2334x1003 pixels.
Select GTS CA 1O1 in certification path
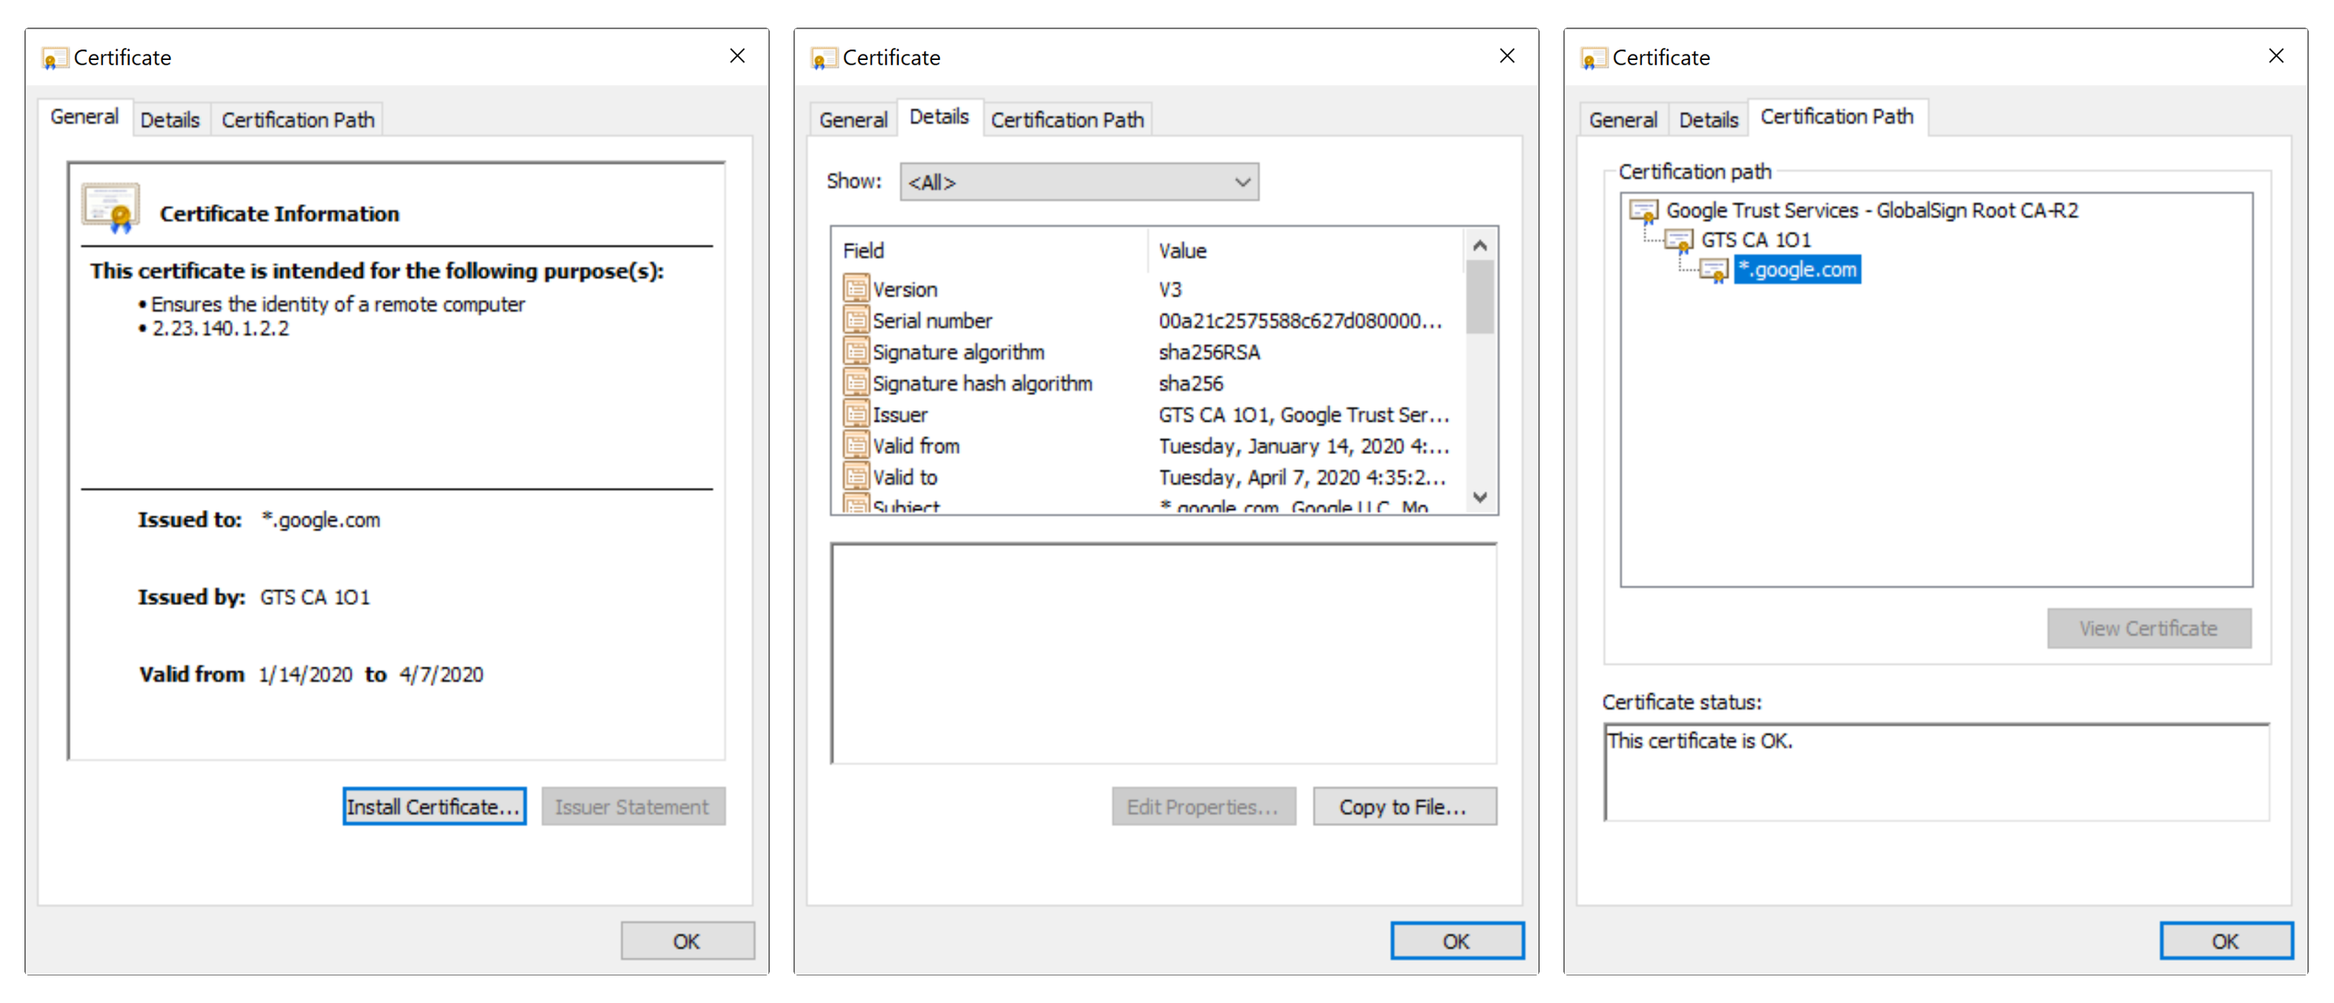coord(1756,240)
